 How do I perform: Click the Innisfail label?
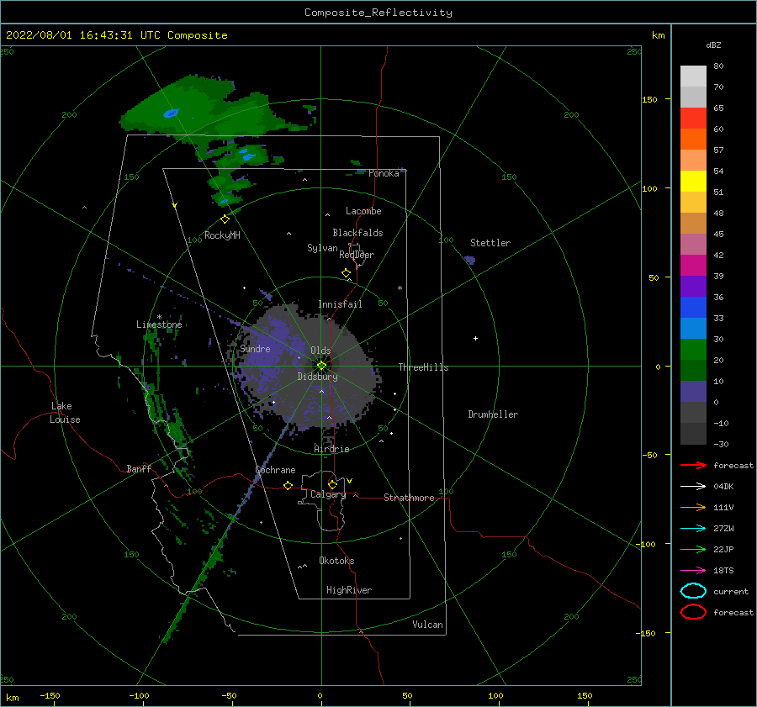click(x=340, y=304)
